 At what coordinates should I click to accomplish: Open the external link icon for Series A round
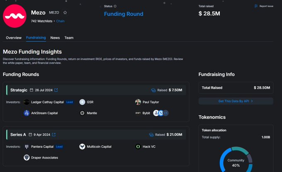(x=53, y=135)
